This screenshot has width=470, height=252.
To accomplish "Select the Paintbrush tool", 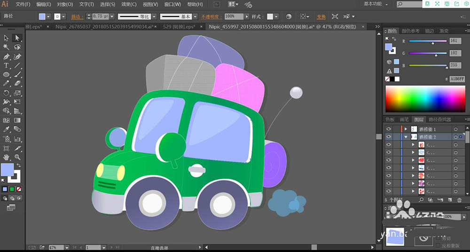I will [17, 74].
